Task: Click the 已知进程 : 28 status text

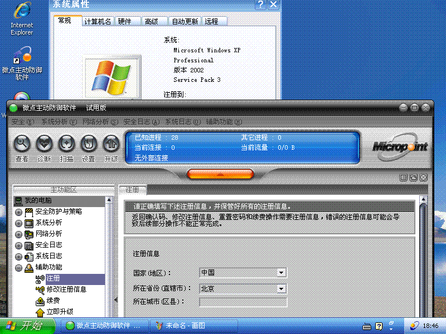Action: pyautogui.click(x=157, y=137)
